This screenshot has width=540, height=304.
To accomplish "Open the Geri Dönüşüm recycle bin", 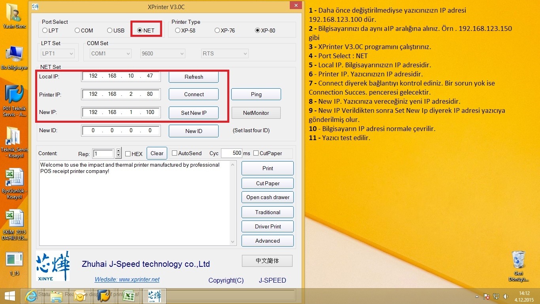I will point(518,266).
